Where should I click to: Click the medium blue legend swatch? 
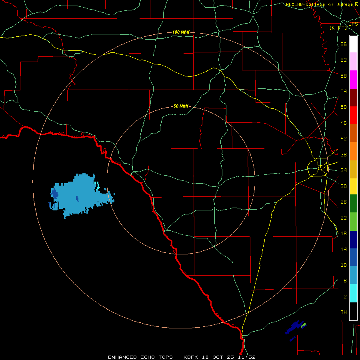(x=353, y=257)
